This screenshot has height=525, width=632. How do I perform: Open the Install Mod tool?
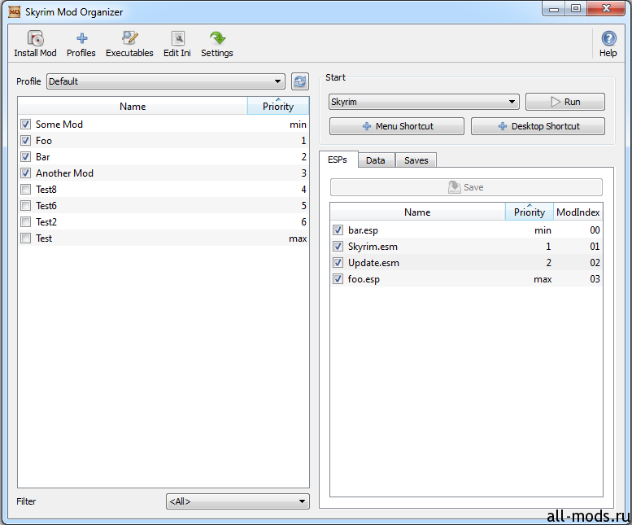(35, 44)
